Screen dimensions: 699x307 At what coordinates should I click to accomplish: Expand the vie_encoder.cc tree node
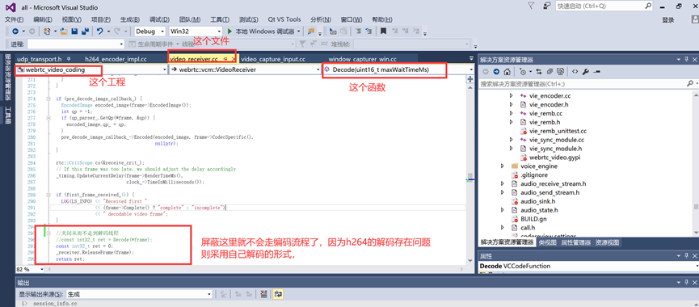pos(512,96)
